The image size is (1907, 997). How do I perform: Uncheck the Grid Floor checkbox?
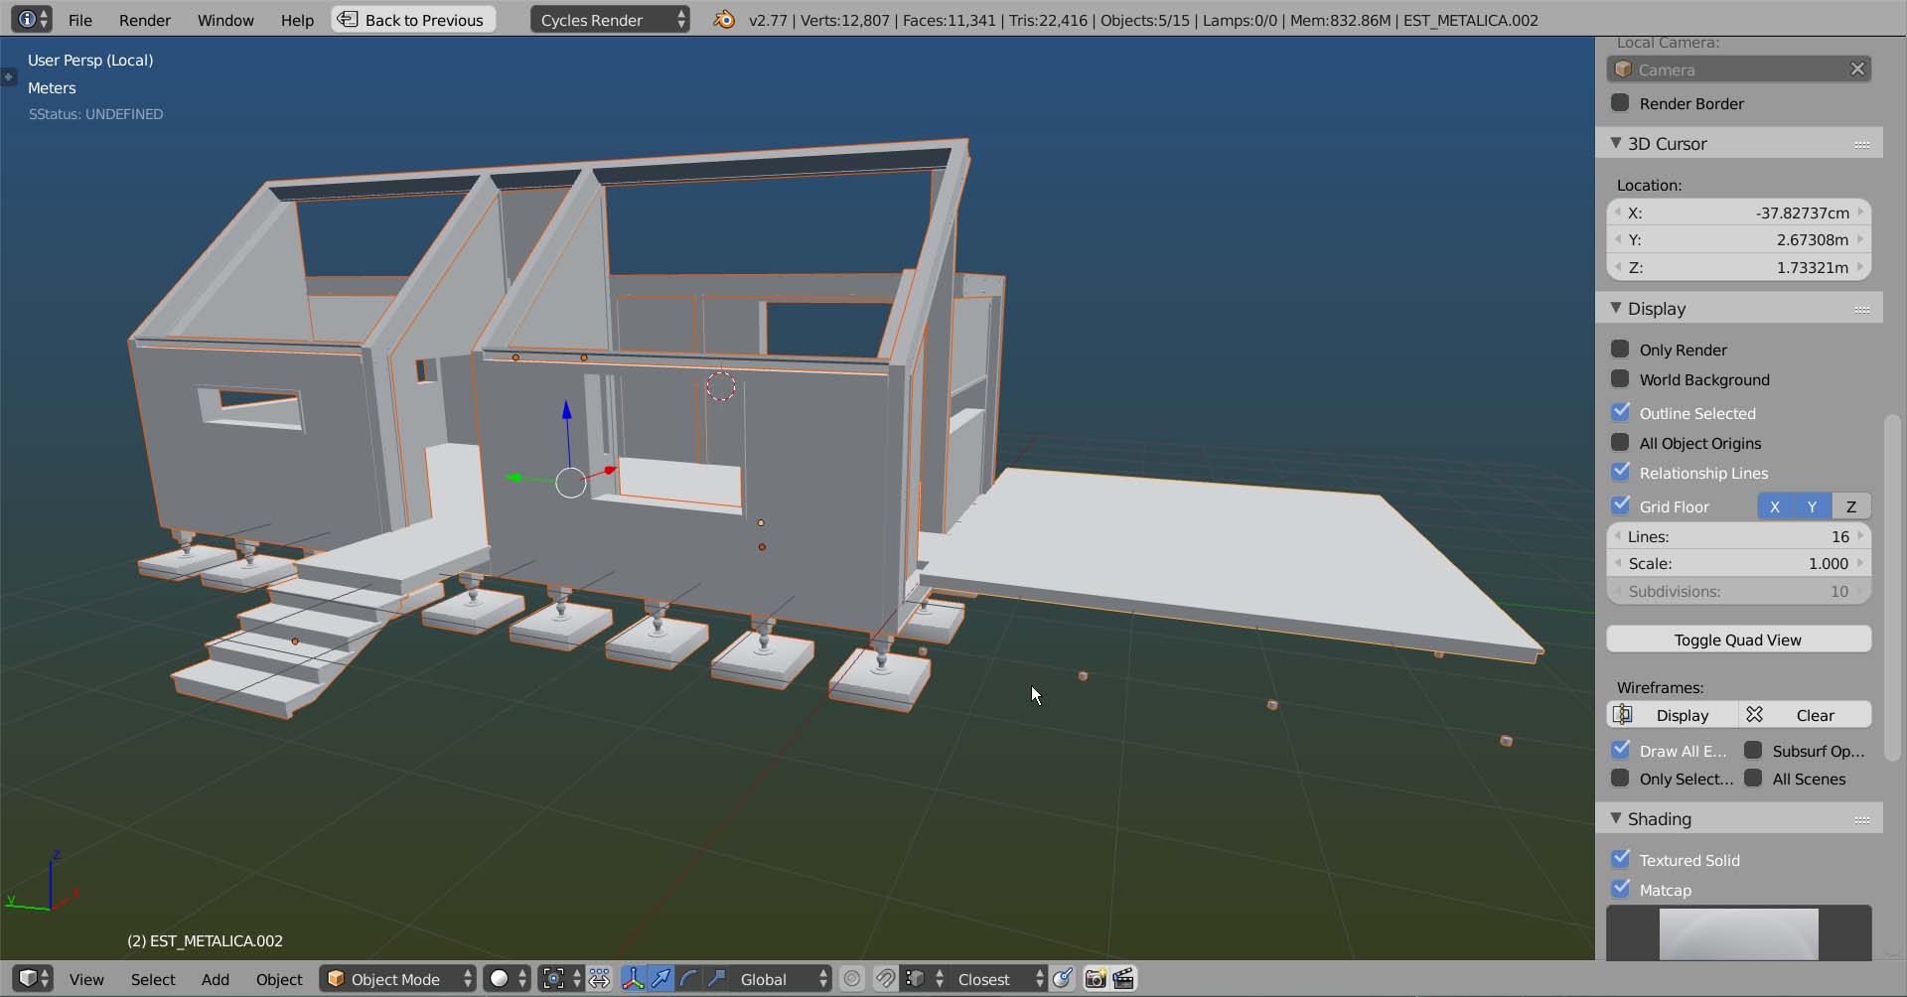(1620, 505)
